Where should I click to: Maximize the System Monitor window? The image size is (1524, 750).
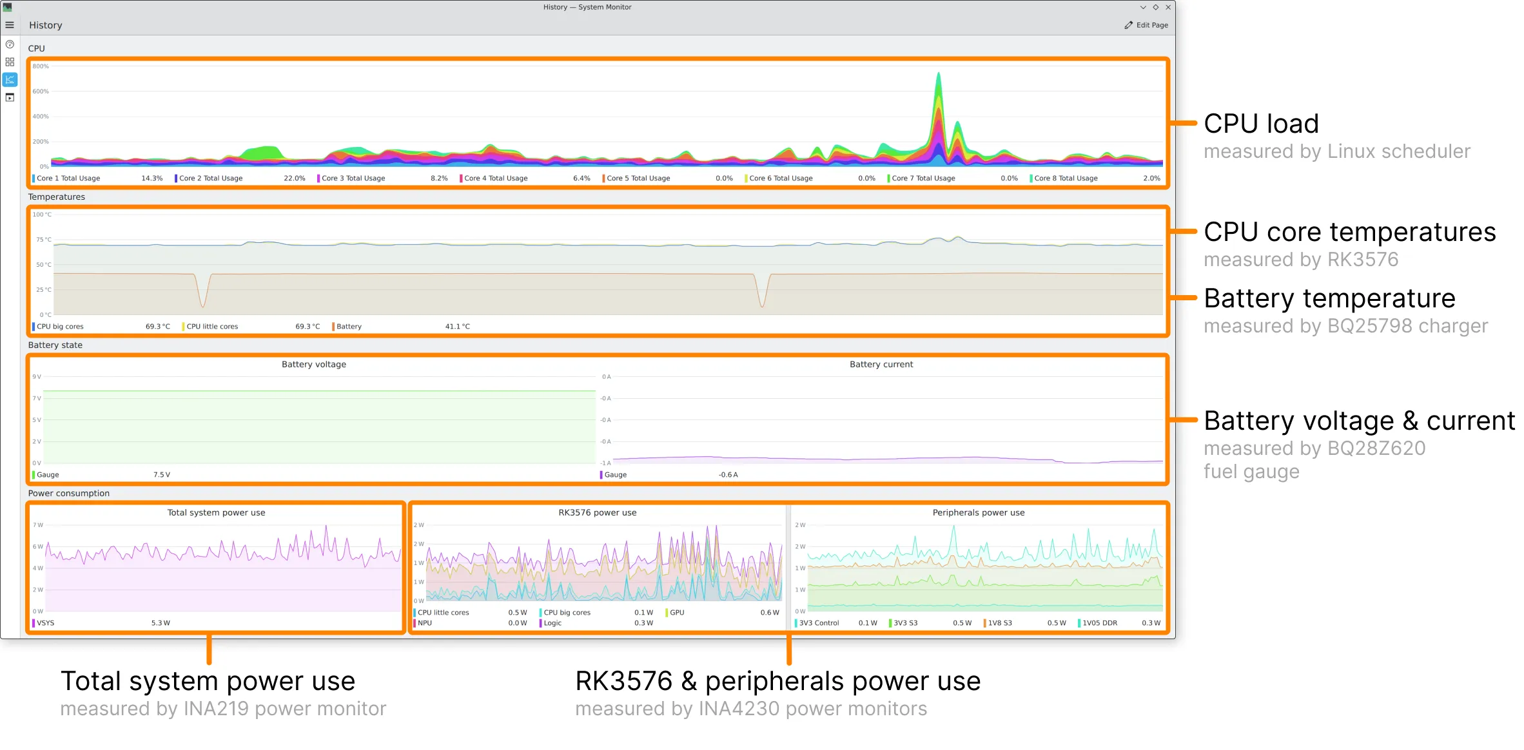pyautogui.click(x=1156, y=7)
